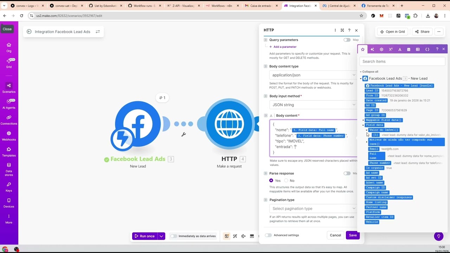Toggle Map switch for Query parameters
Image resolution: width=450 pixels, height=253 pixels.
tap(347, 40)
